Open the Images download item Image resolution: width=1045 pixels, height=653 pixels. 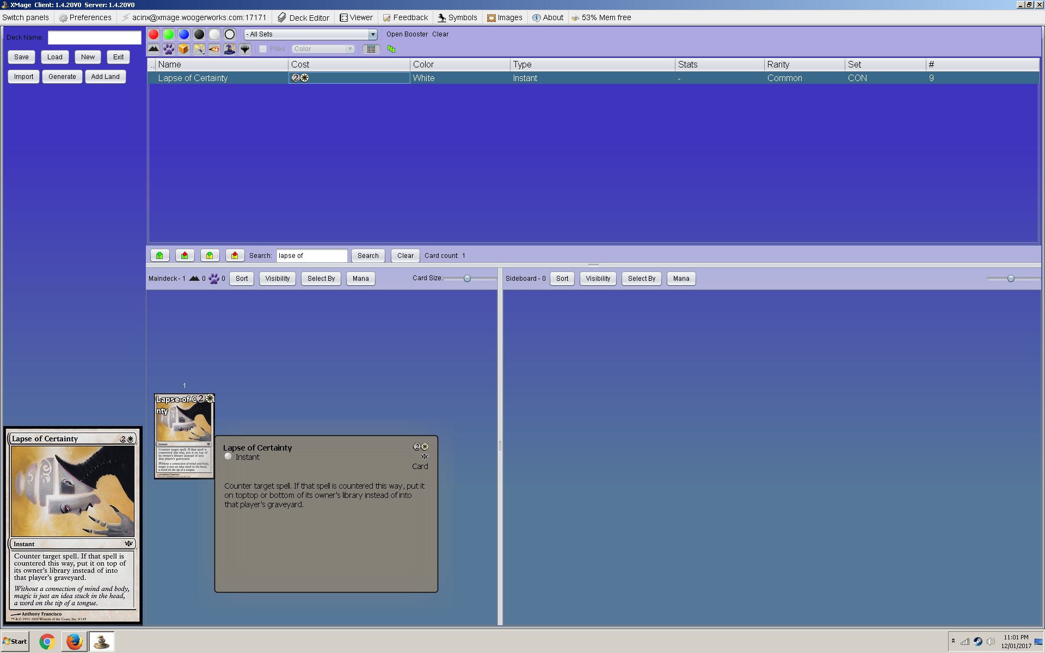505,17
